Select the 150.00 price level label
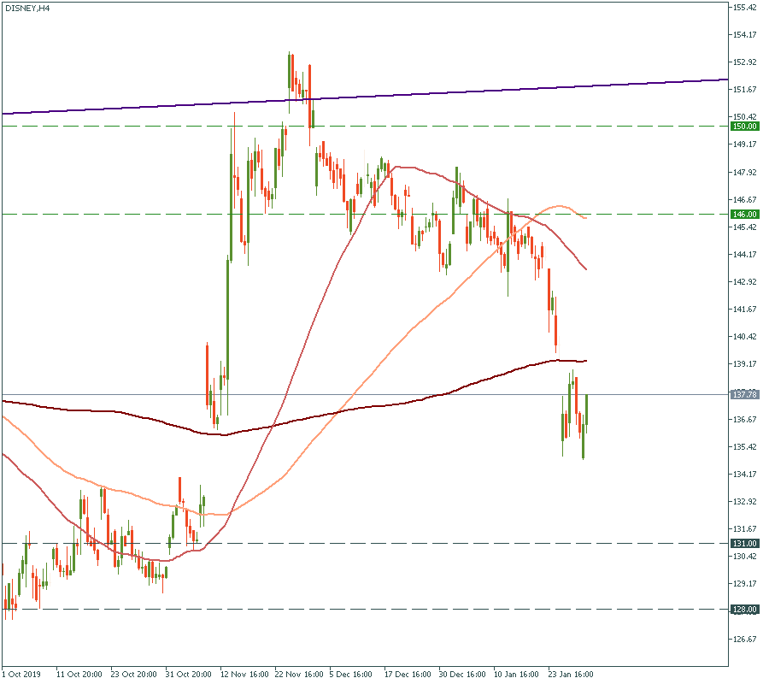The height and width of the screenshot is (684, 769). [745, 127]
